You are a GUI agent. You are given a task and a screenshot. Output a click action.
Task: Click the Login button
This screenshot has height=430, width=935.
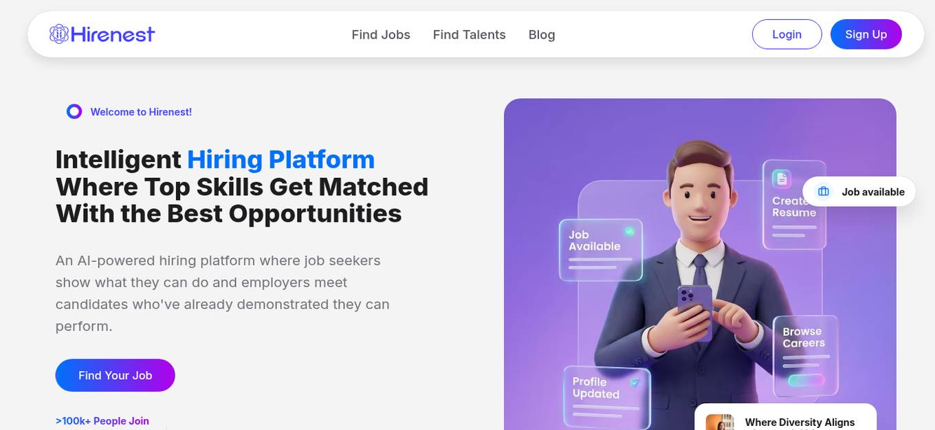coord(787,34)
